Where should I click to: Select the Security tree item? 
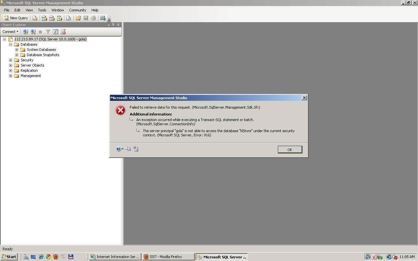(27, 60)
